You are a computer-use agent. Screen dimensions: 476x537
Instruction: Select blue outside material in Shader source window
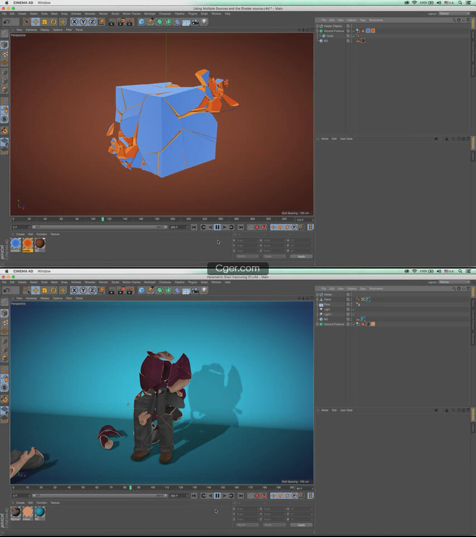(x=16, y=244)
